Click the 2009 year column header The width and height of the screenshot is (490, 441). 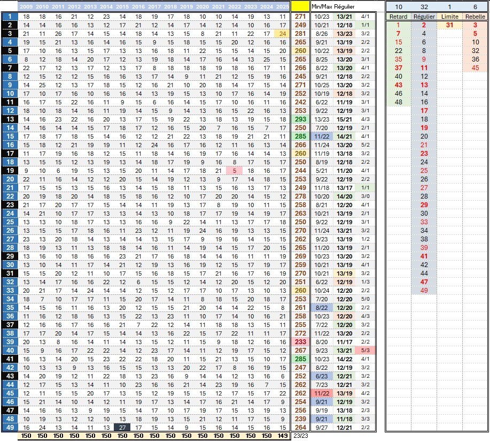pyautogui.click(x=27, y=6)
